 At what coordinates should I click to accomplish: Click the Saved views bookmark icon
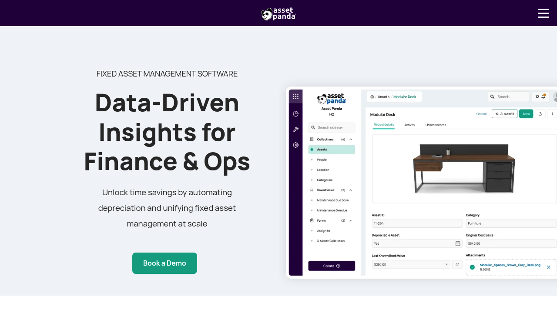(312, 190)
